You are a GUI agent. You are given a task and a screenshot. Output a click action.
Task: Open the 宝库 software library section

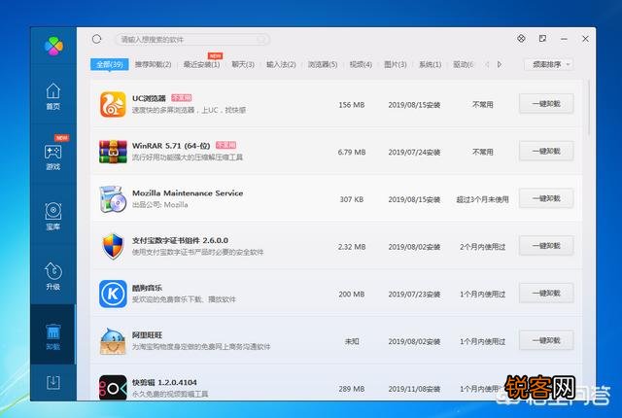pos(53,217)
